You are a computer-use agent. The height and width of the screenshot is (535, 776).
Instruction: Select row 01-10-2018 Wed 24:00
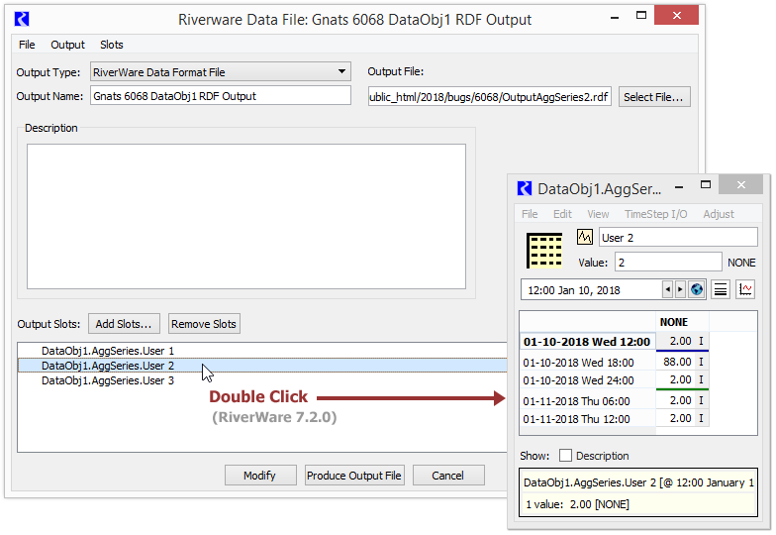pos(587,380)
